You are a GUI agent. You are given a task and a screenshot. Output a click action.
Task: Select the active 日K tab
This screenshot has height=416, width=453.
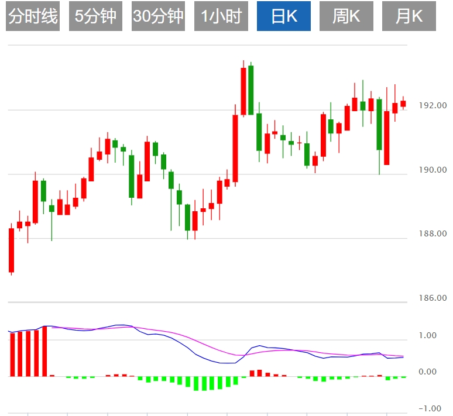click(x=284, y=16)
